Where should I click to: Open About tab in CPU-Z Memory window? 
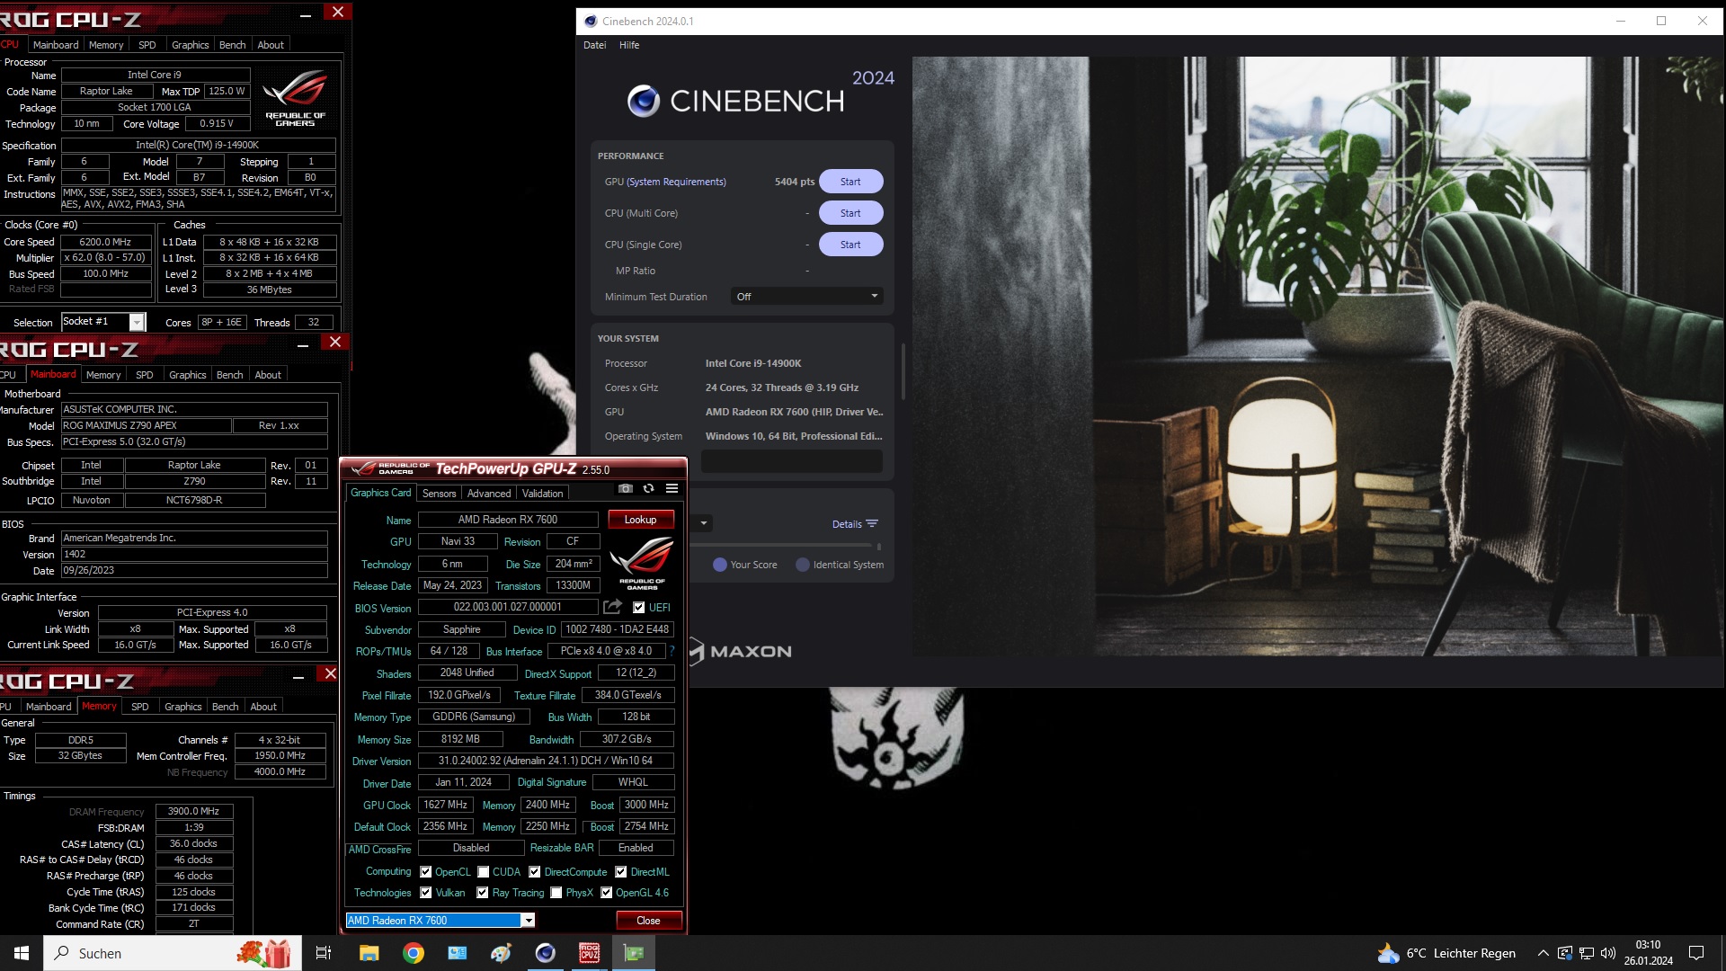coord(263,707)
